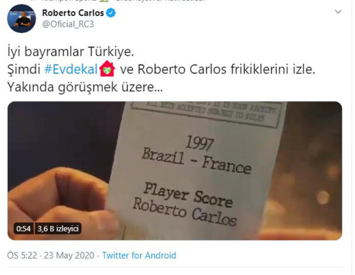Image resolution: width=355 pixels, height=275 pixels.
Task: Click Player Score text on the receipt
Action: coord(188,195)
